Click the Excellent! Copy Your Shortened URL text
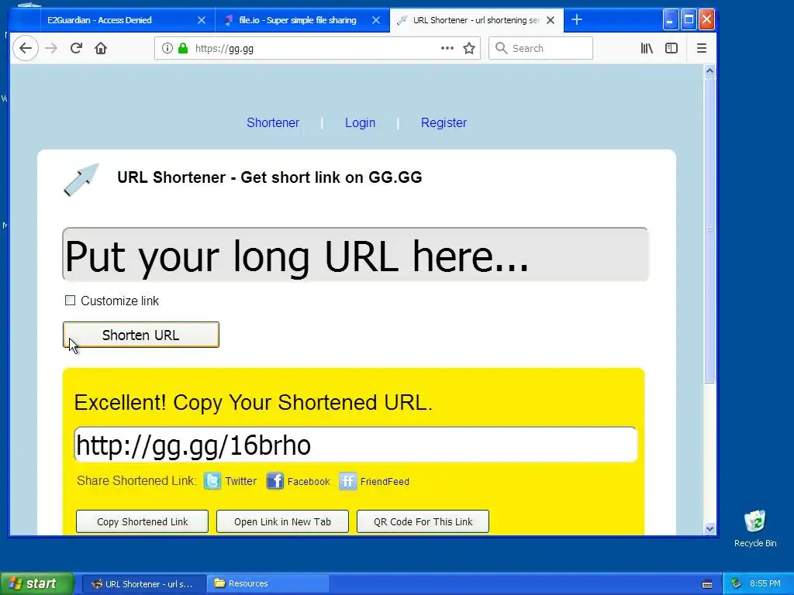Screen dimensions: 794x595 (x=254, y=403)
